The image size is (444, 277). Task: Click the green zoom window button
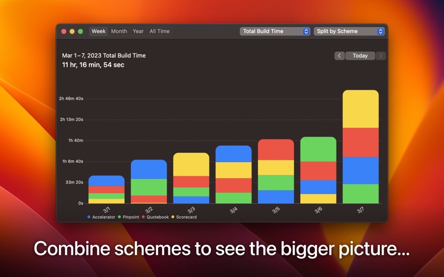[x=80, y=31]
